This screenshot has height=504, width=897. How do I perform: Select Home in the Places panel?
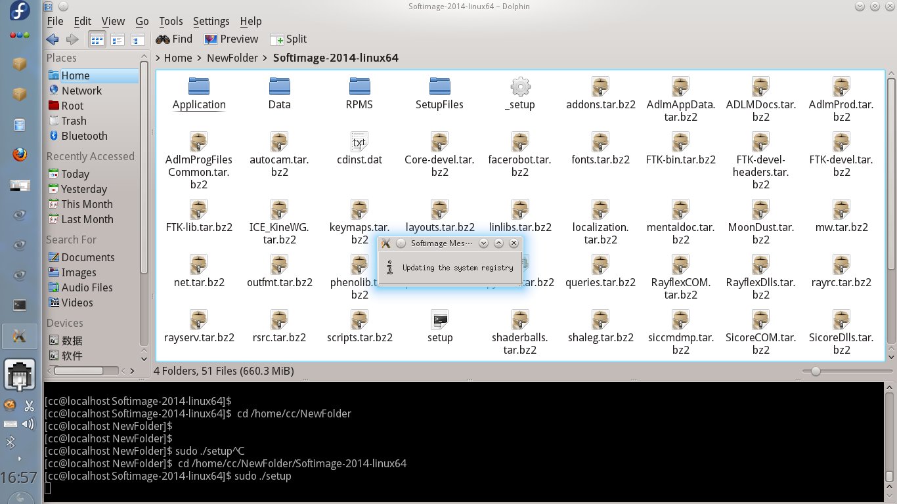click(92, 75)
